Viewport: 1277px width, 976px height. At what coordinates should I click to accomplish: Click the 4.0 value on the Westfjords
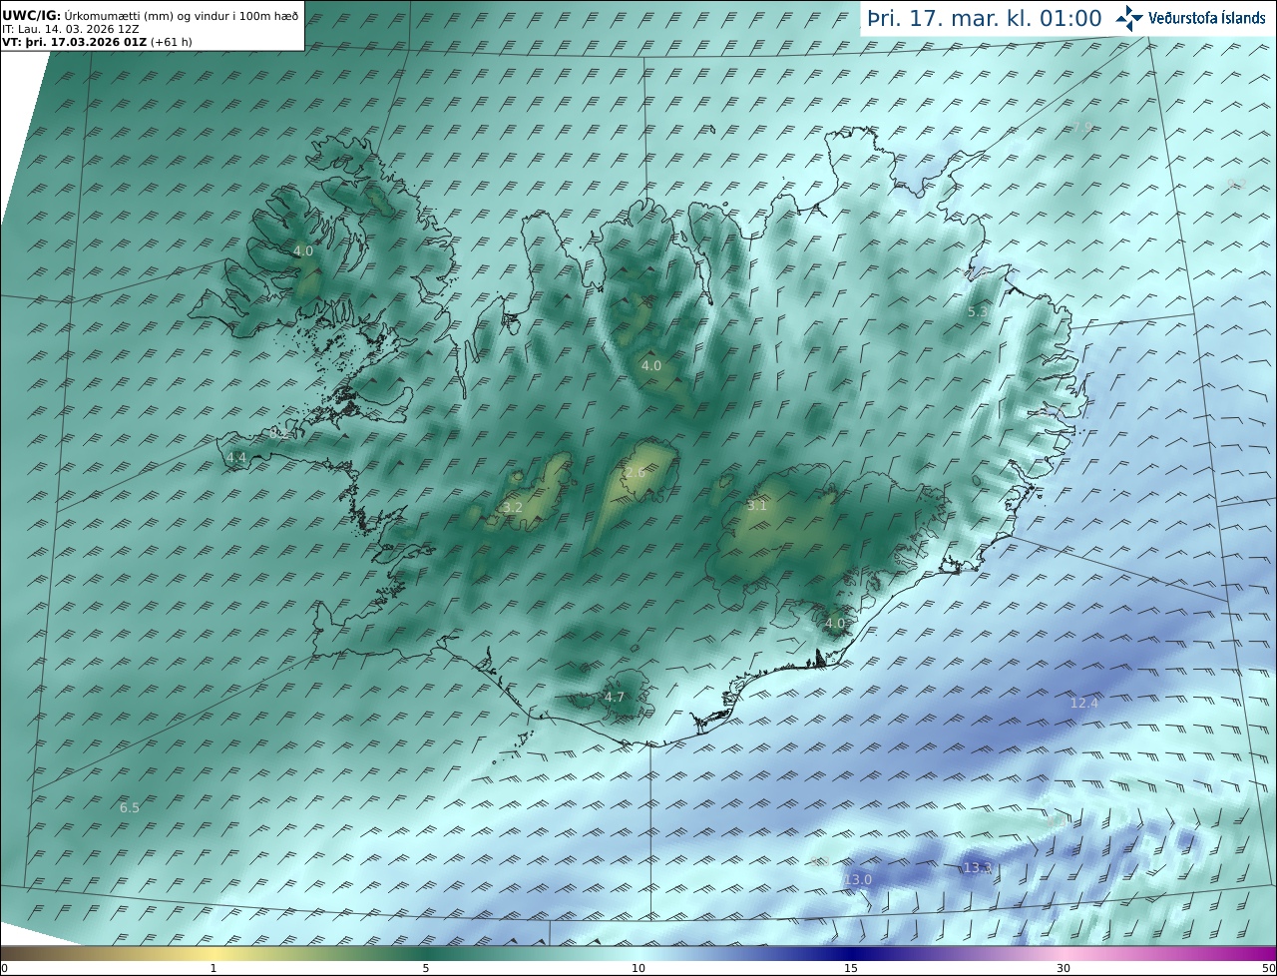click(x=302, y=251)
